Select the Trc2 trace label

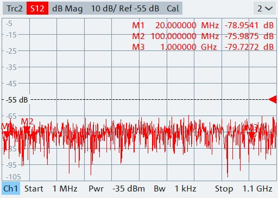coord(15,8)
